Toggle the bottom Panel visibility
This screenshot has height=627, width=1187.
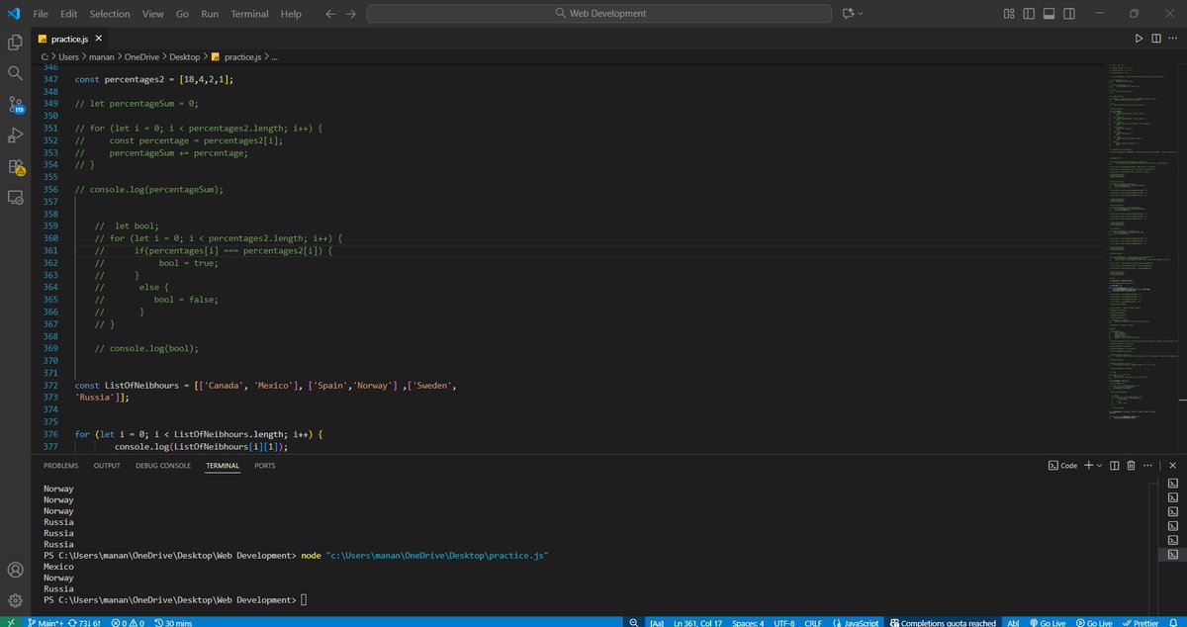tap(1049, 14)
